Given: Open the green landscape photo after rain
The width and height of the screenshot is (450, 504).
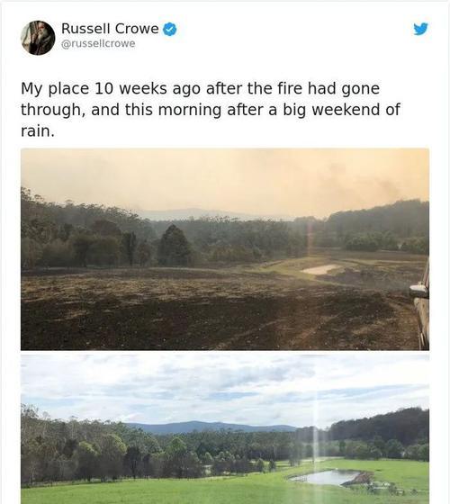Looking at the screenshot, I should 225,429.
